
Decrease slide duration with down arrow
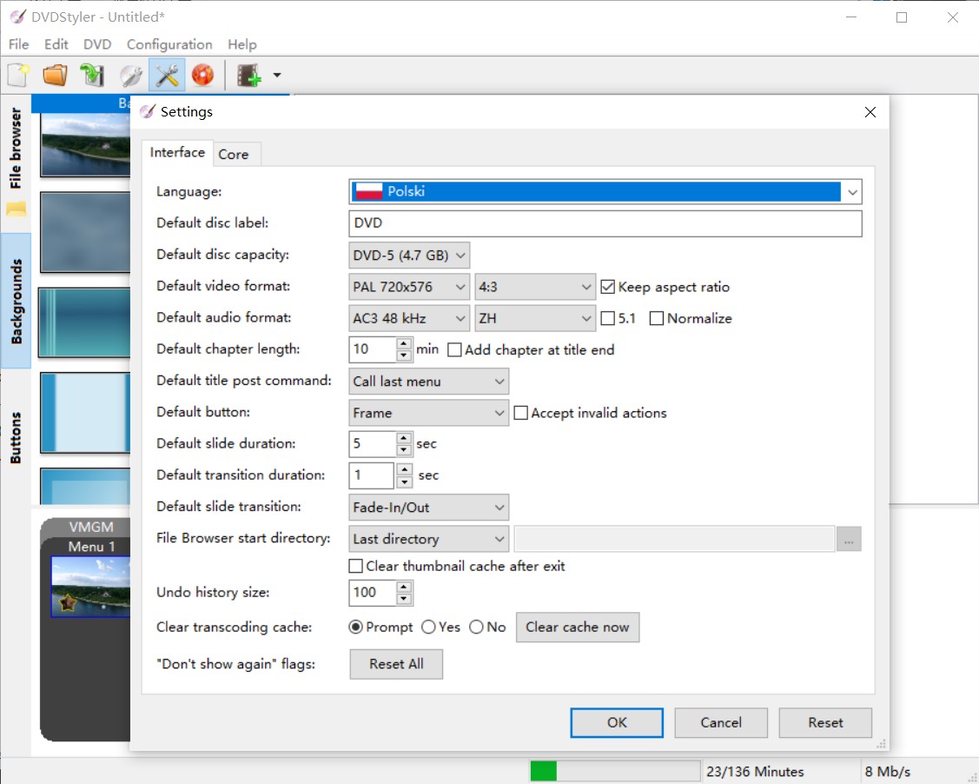click(x=404, y=449)
